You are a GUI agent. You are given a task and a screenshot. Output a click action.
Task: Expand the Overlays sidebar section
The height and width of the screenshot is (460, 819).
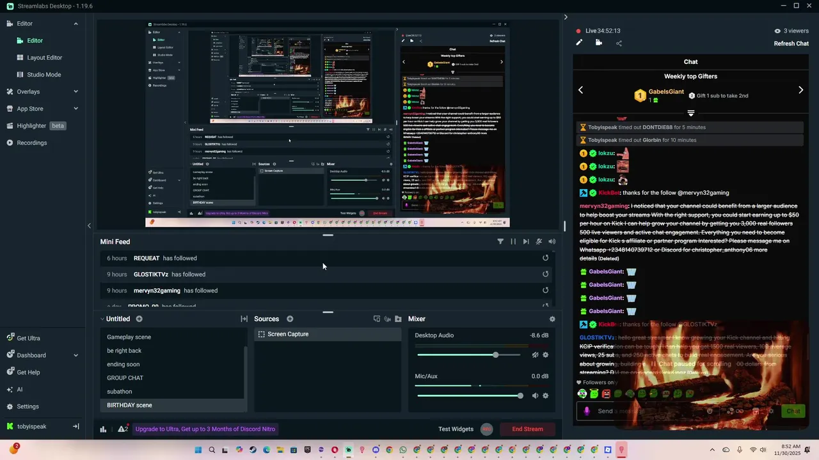[x=76, y=91]
